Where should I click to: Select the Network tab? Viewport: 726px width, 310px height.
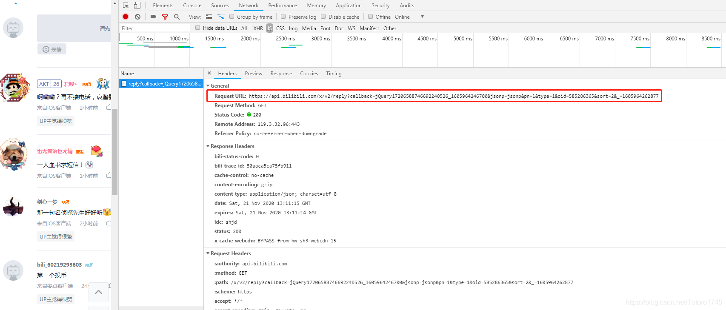point(249,6)
